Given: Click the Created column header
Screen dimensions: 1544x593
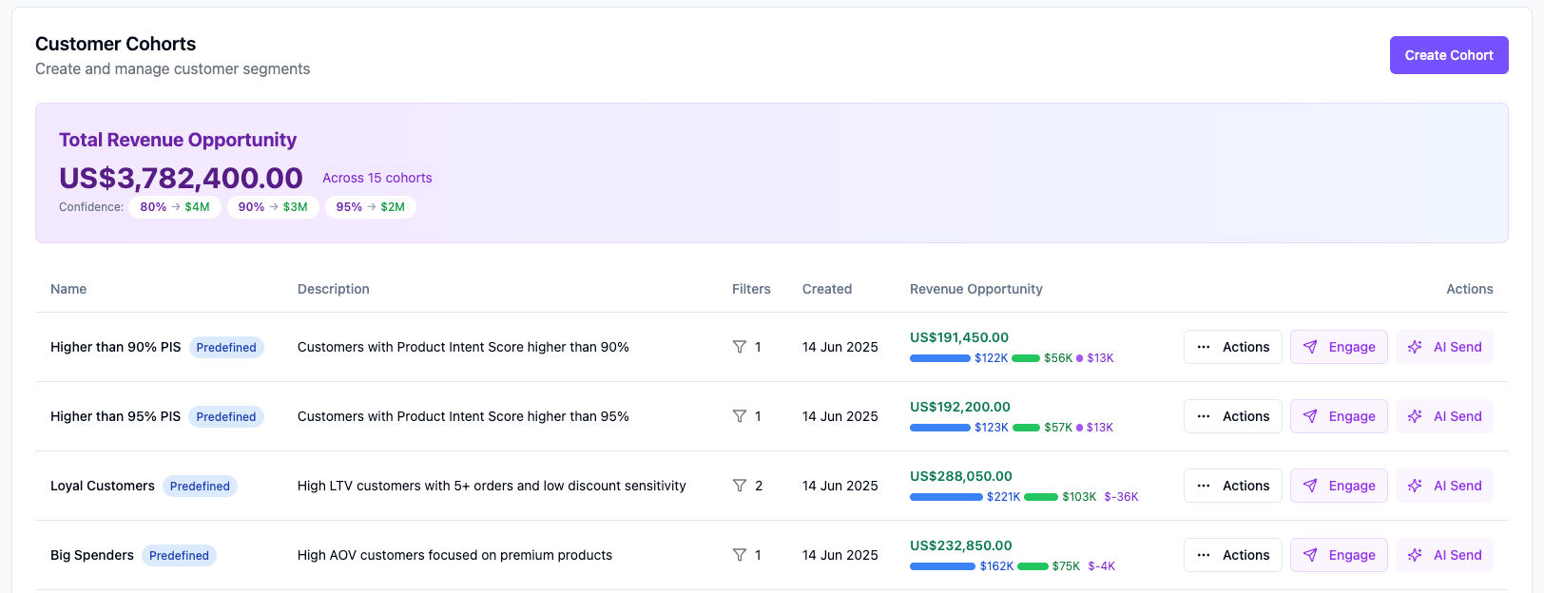Looking at the screenshot, I should click(827, 289).
